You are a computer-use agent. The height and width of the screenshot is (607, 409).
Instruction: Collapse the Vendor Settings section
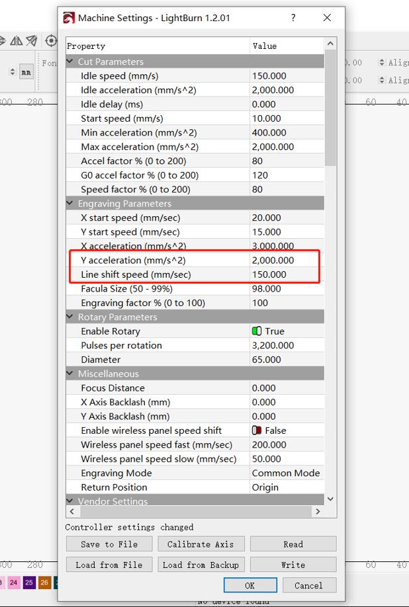point(70,501)
